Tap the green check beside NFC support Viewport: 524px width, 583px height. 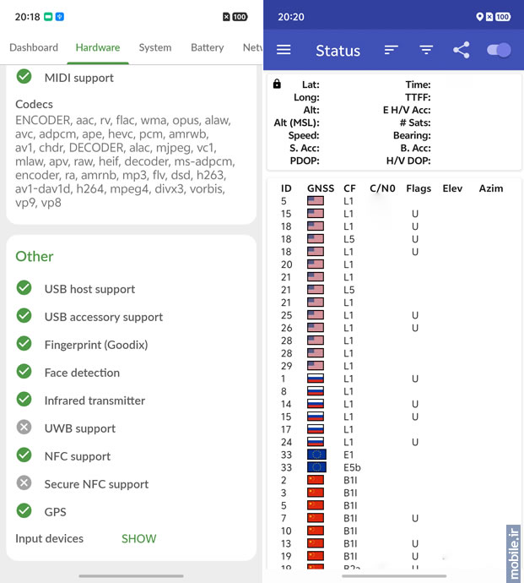(x=24, y=456)
